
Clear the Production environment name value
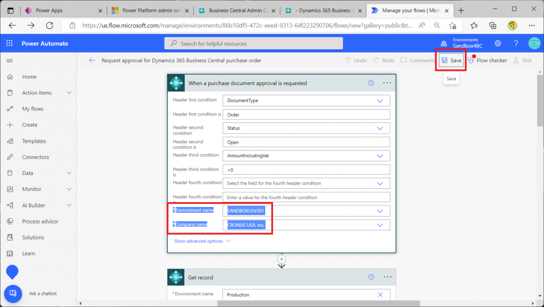click(x=380, y=295)
